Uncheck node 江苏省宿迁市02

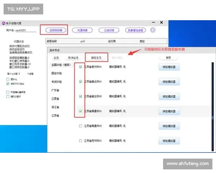click(81, 96)
